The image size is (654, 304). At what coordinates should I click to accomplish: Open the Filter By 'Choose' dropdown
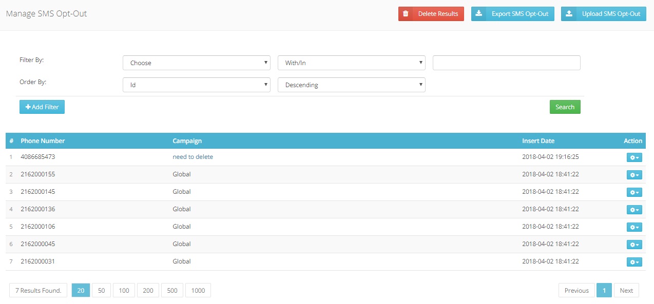coord(197,63)
